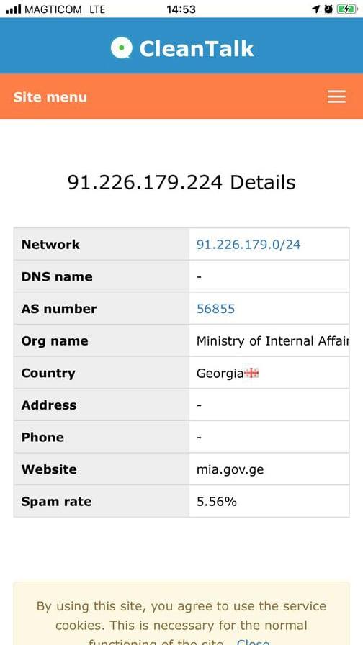Tap the 91.226.179.224 Details heading

181,182
